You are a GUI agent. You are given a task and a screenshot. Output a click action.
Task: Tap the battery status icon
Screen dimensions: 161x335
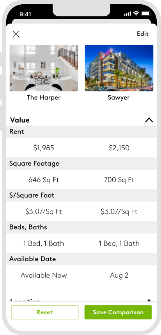146,14
